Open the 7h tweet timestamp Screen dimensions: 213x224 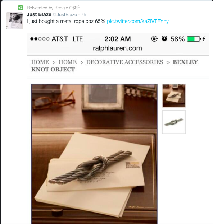(x=83, y=15)
